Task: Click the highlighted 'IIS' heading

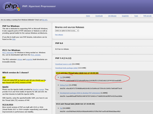Action: click(x=4, y=77)
